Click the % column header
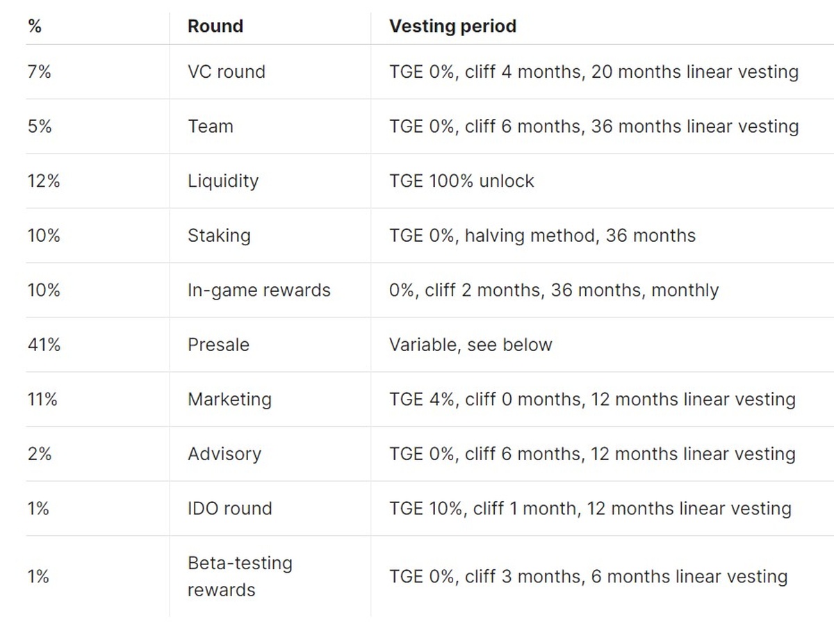 [35, 26]
